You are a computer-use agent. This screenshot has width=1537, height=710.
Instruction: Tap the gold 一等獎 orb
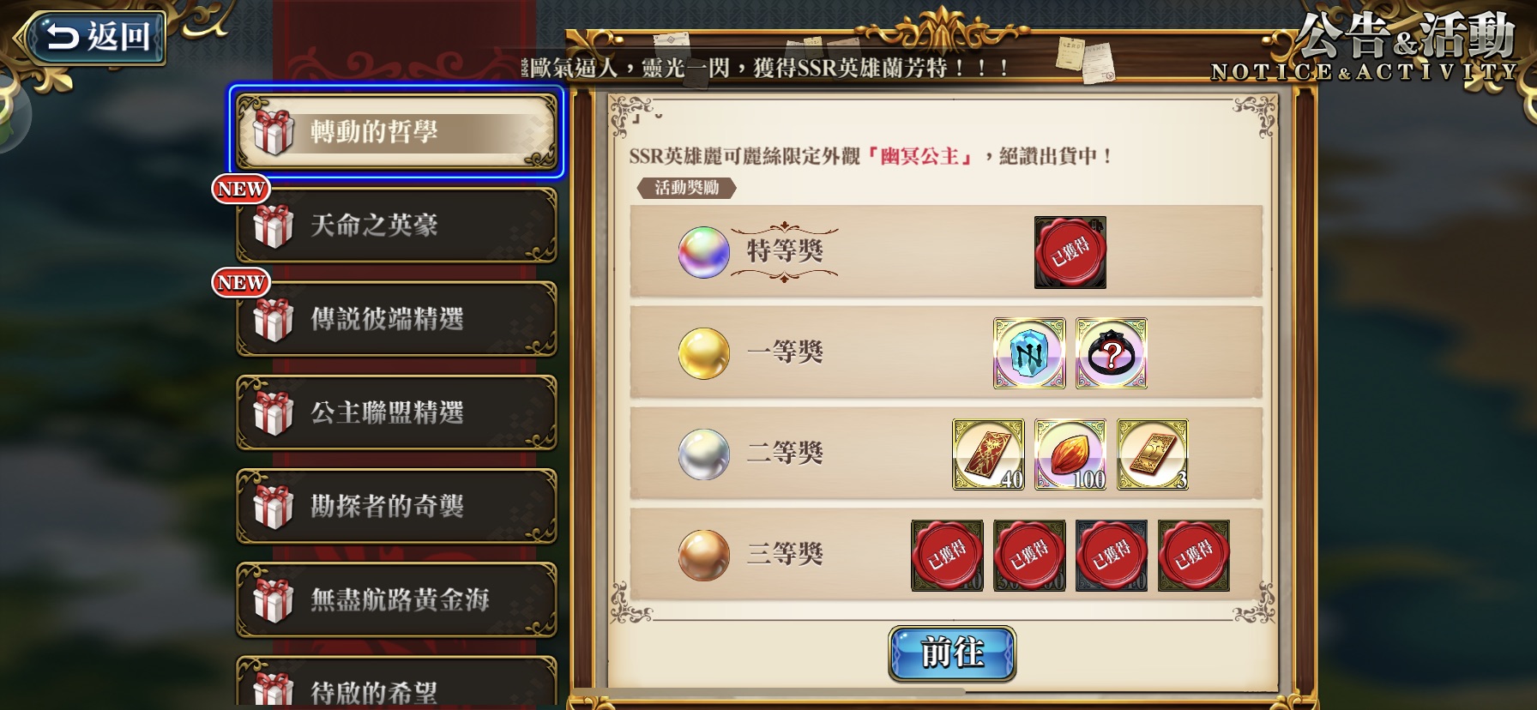[x=704, y=353]
